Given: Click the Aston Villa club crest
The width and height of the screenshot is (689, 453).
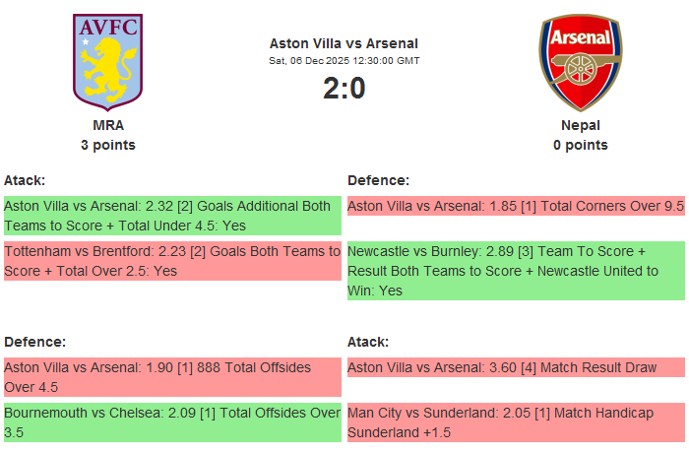Looking at the screenshot, I should click(x=108, y=61).
